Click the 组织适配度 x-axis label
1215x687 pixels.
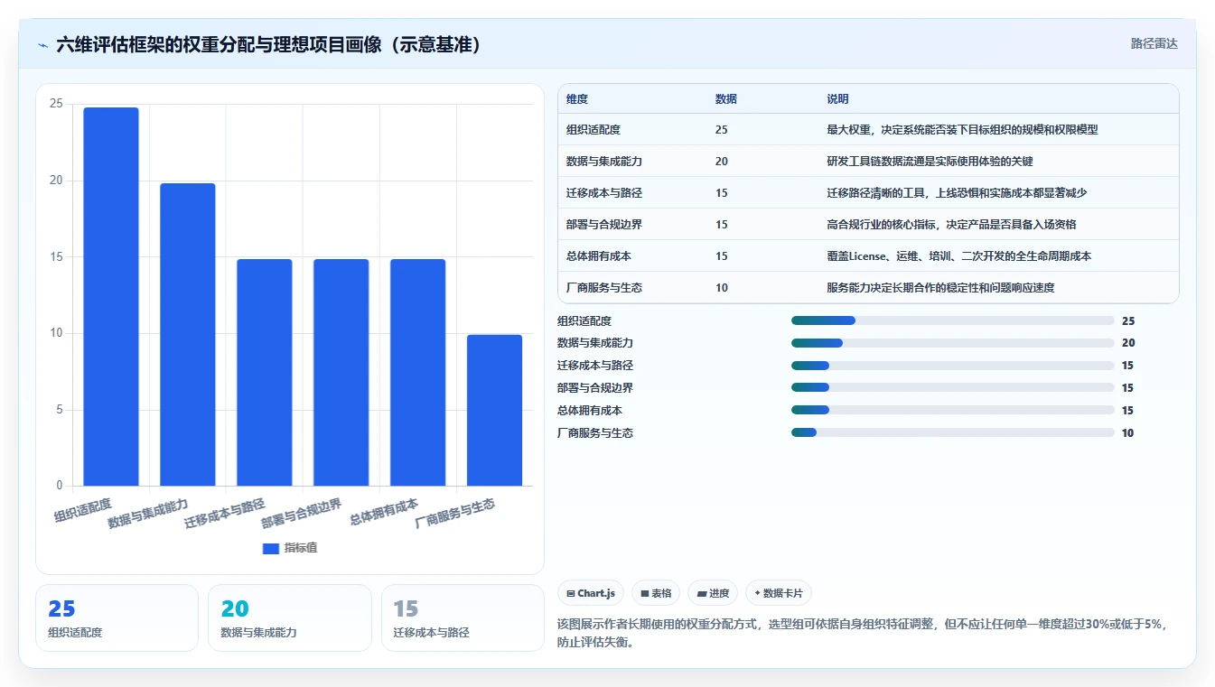82,510
